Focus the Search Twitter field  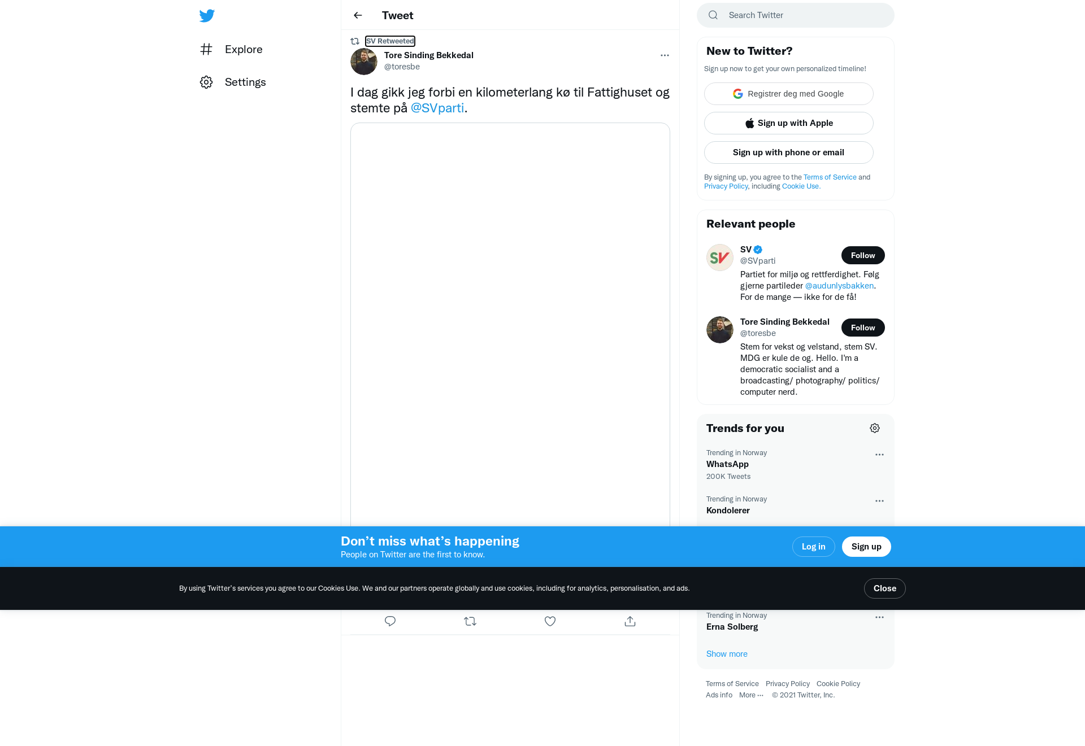point(796,15)
